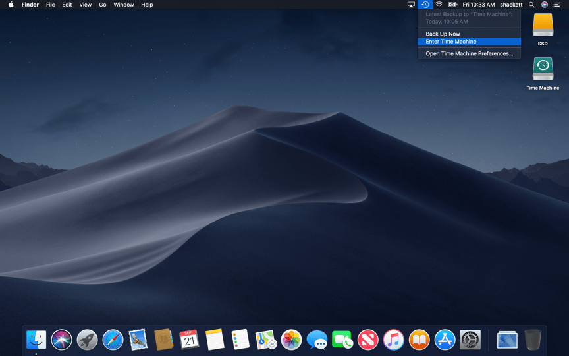Open Finder from the Dock
This screenshot has width=569, height=356.
pyautogui.click(x=36, y=340)
